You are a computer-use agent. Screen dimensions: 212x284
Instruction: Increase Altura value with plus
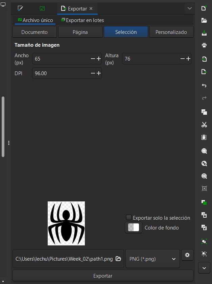click(188, 59)
